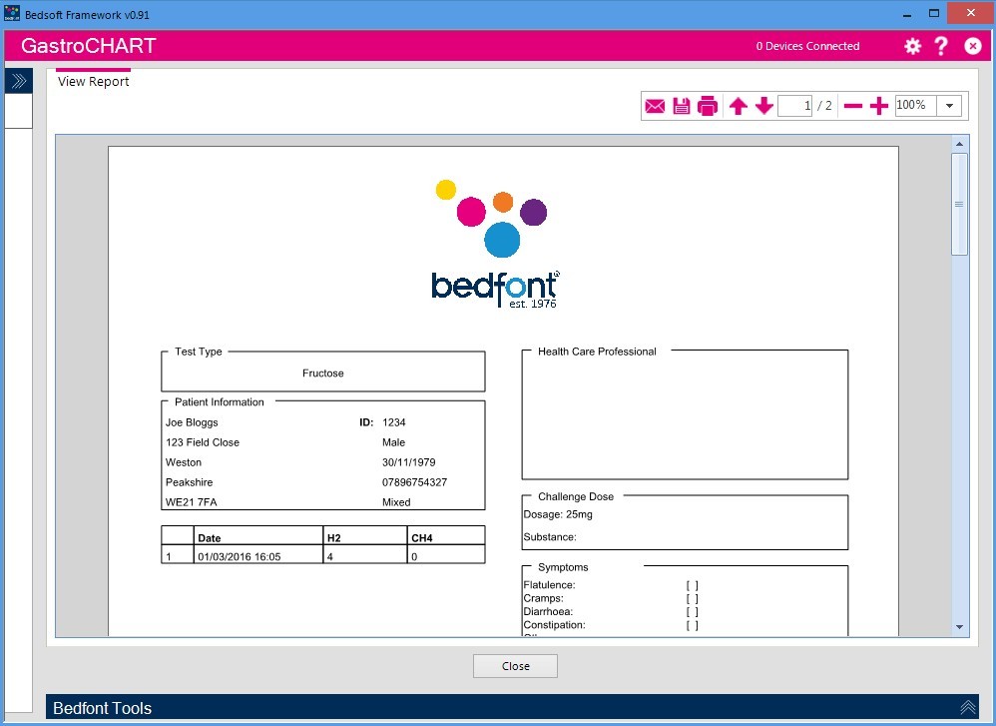Click the 'Fructose' test type value
Image resolution: width=996 pixels, height=726 pixels.
[x=322, y=373]
